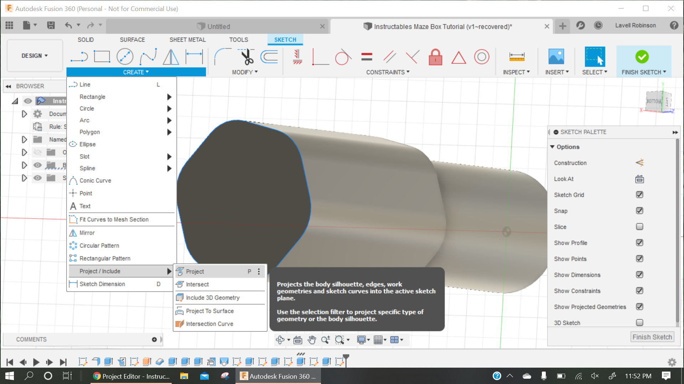684x384 pixels.
Task: Select the Center Diameter Circle tool icon
Action: tap(125, 57)
